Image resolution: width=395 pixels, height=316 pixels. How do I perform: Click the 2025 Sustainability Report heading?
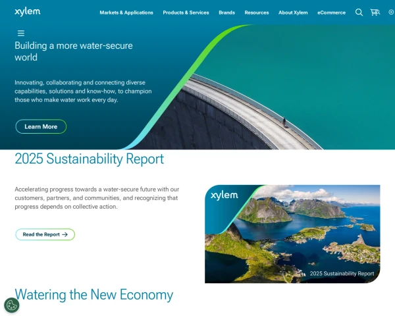coord(89,159)
